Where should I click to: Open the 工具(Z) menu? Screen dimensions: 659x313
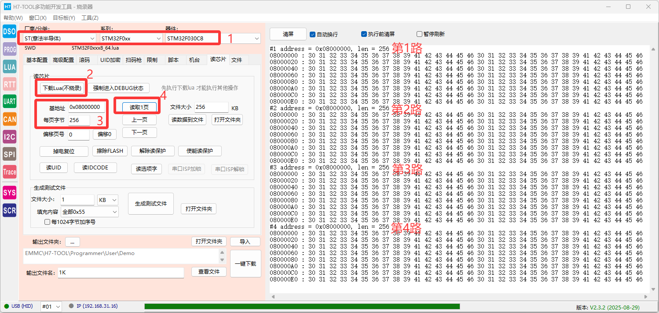pos(90,18)
